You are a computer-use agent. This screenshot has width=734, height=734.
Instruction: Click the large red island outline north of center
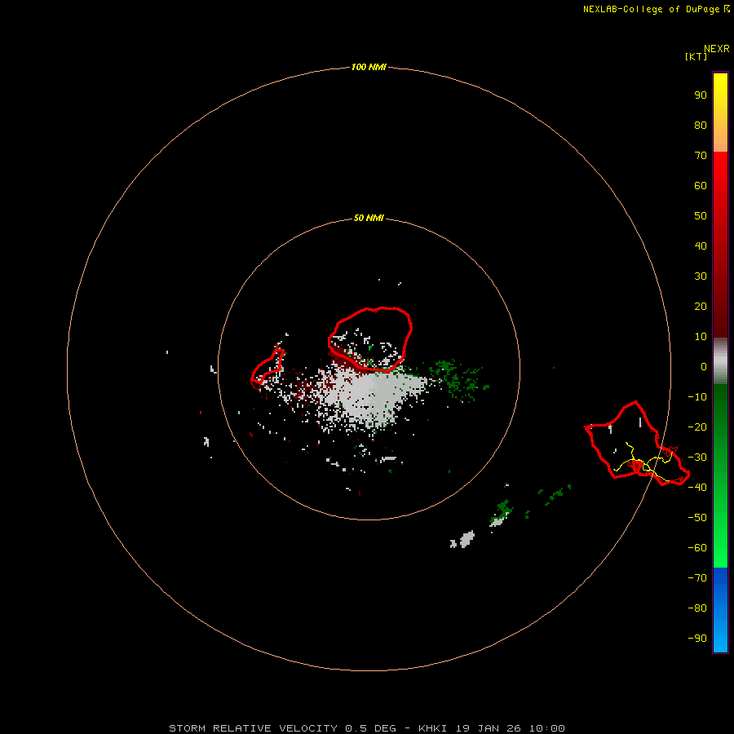pyautogui.click(x=369, y=339)
